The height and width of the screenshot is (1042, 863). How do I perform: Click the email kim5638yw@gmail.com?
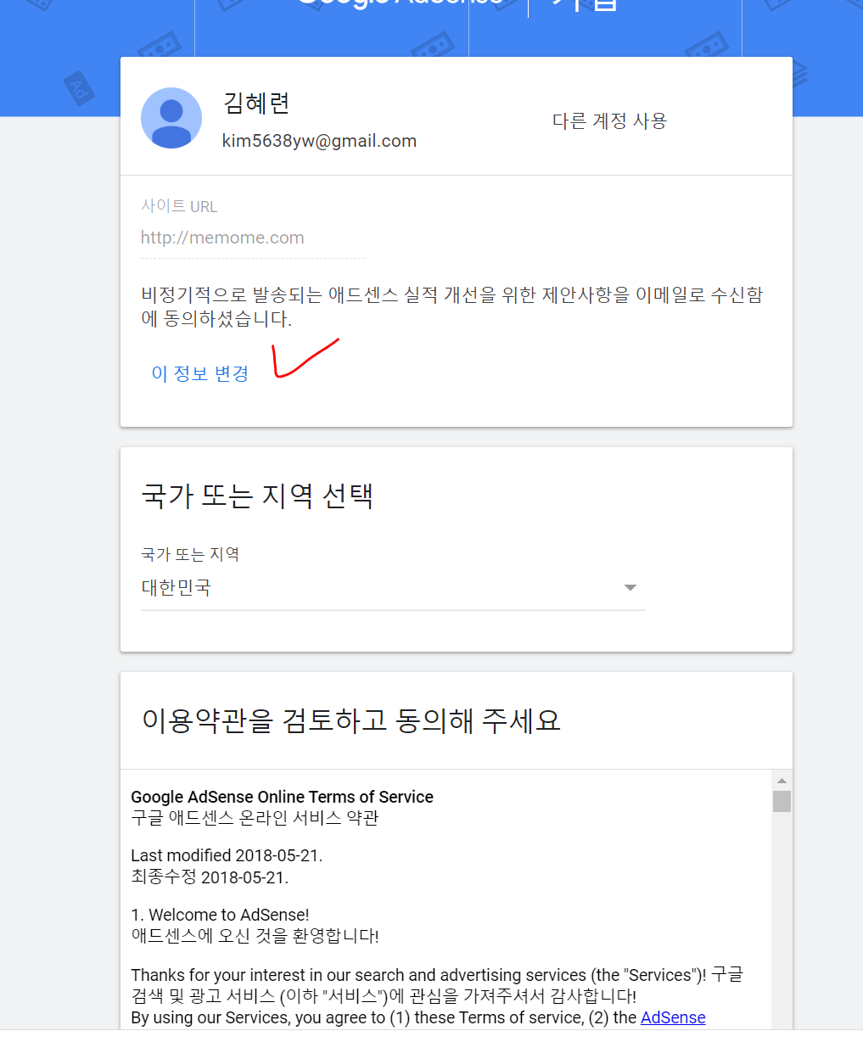[319, 141]
